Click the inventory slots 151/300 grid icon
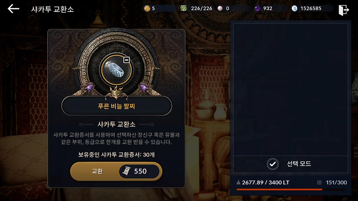The image size is (358, 201). (319, 182)
